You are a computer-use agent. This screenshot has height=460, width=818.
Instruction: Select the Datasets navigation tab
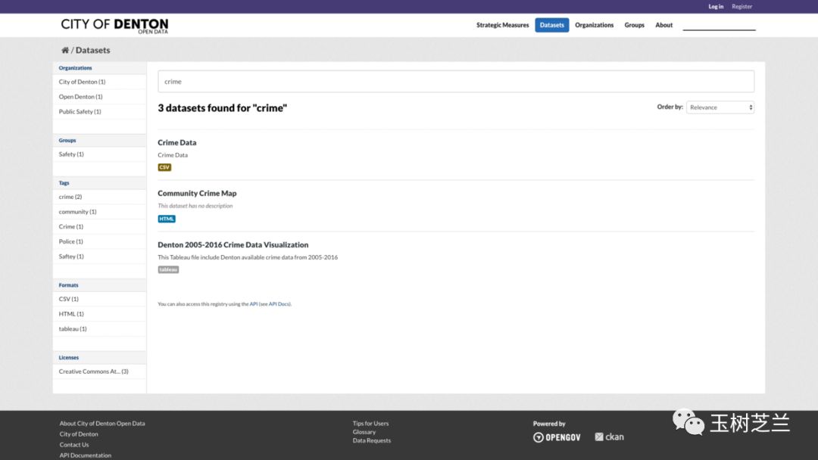pos(551,25)
